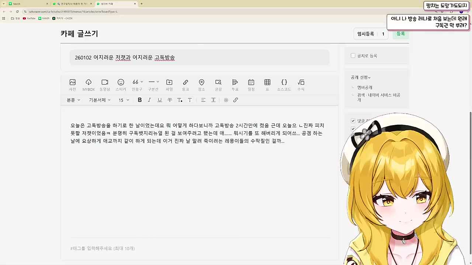Add hyperlink to selected text
The image size is (472, 265).
coord(236,100)
